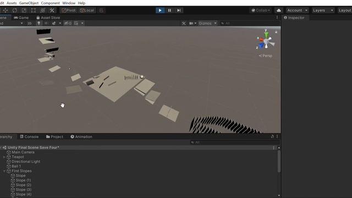Open the Component menu
352x198 pixels.
50,3
